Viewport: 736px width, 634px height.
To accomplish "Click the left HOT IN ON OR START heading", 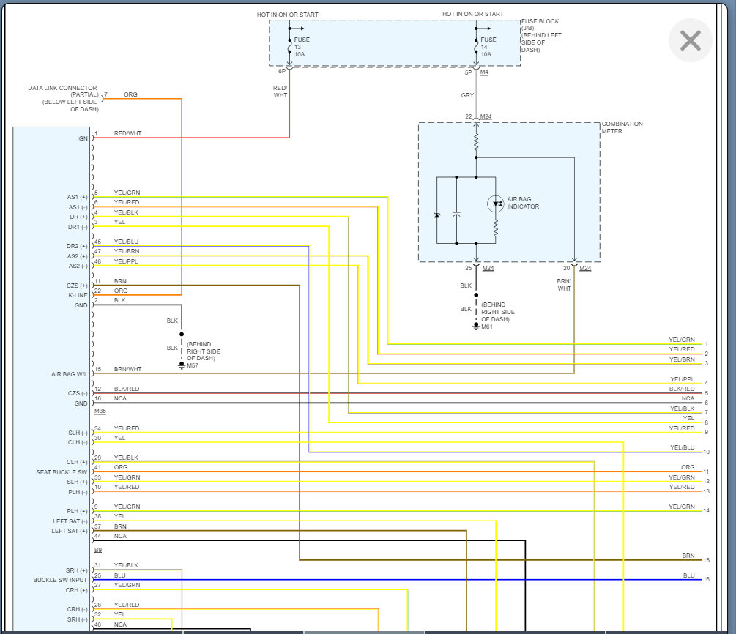I will pos(287,15).
